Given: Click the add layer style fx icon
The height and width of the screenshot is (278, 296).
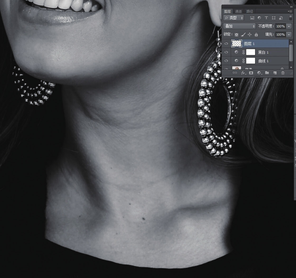Looking at the screenshot, I should pos(243,73).
